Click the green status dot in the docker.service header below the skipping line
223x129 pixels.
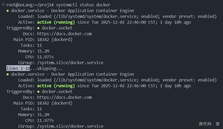(8, 74)
